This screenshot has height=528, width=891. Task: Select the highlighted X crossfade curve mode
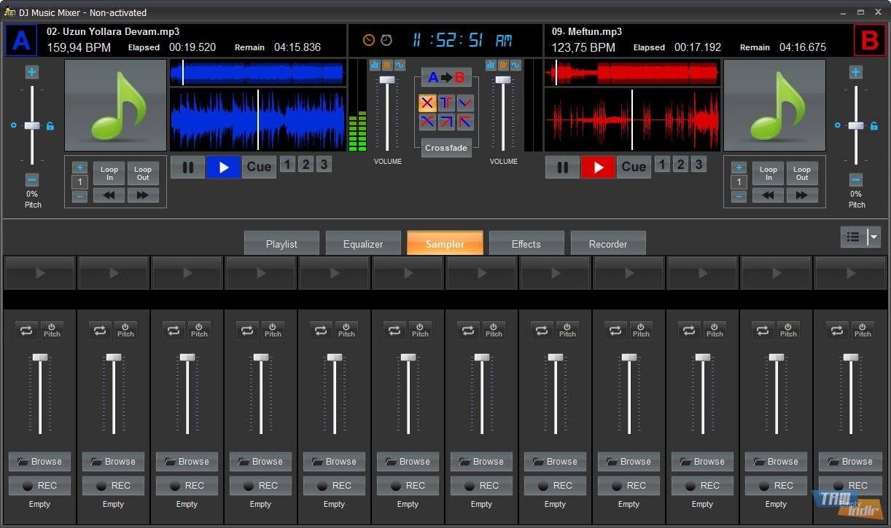[x=427, y=103]
